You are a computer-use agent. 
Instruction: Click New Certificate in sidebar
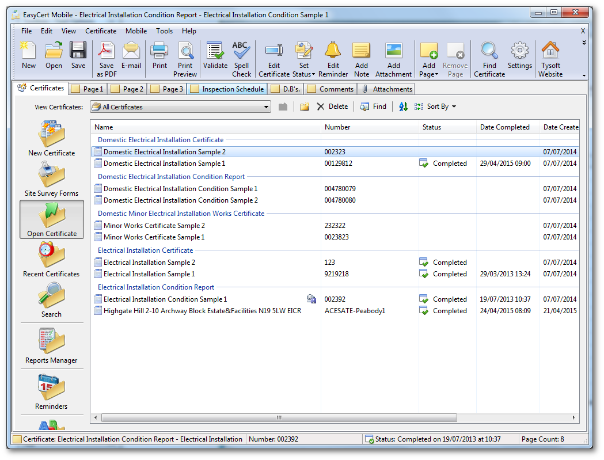[52, 138]
